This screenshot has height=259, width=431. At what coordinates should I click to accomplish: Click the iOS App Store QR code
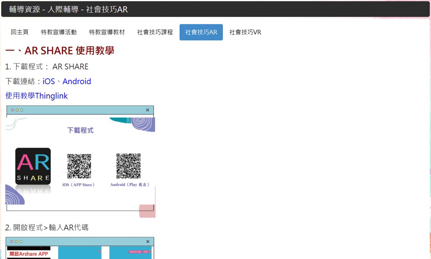(79, 166)
